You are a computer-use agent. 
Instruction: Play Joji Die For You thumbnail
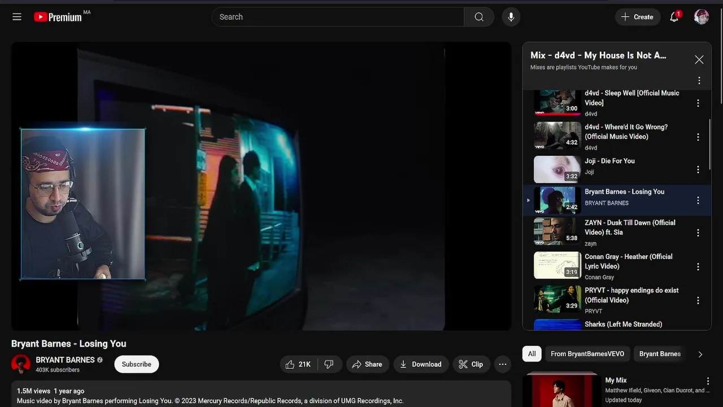[558, 170]
